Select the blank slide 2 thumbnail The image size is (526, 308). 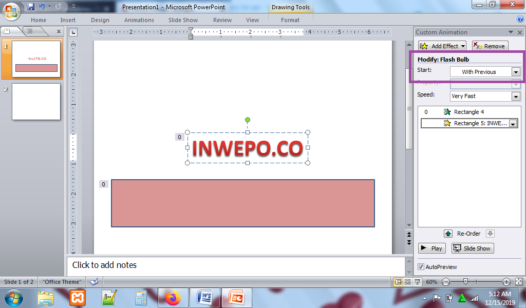36,102
